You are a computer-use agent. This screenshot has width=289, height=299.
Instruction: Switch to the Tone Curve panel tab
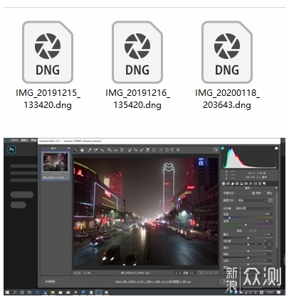228,183
